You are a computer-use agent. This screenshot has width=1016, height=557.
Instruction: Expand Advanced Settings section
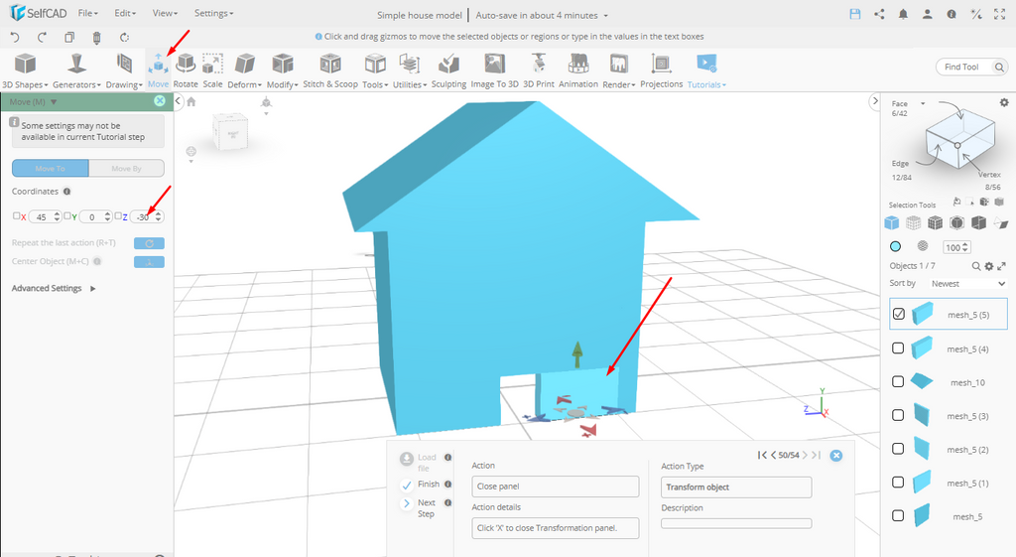[x=54, y=289]
